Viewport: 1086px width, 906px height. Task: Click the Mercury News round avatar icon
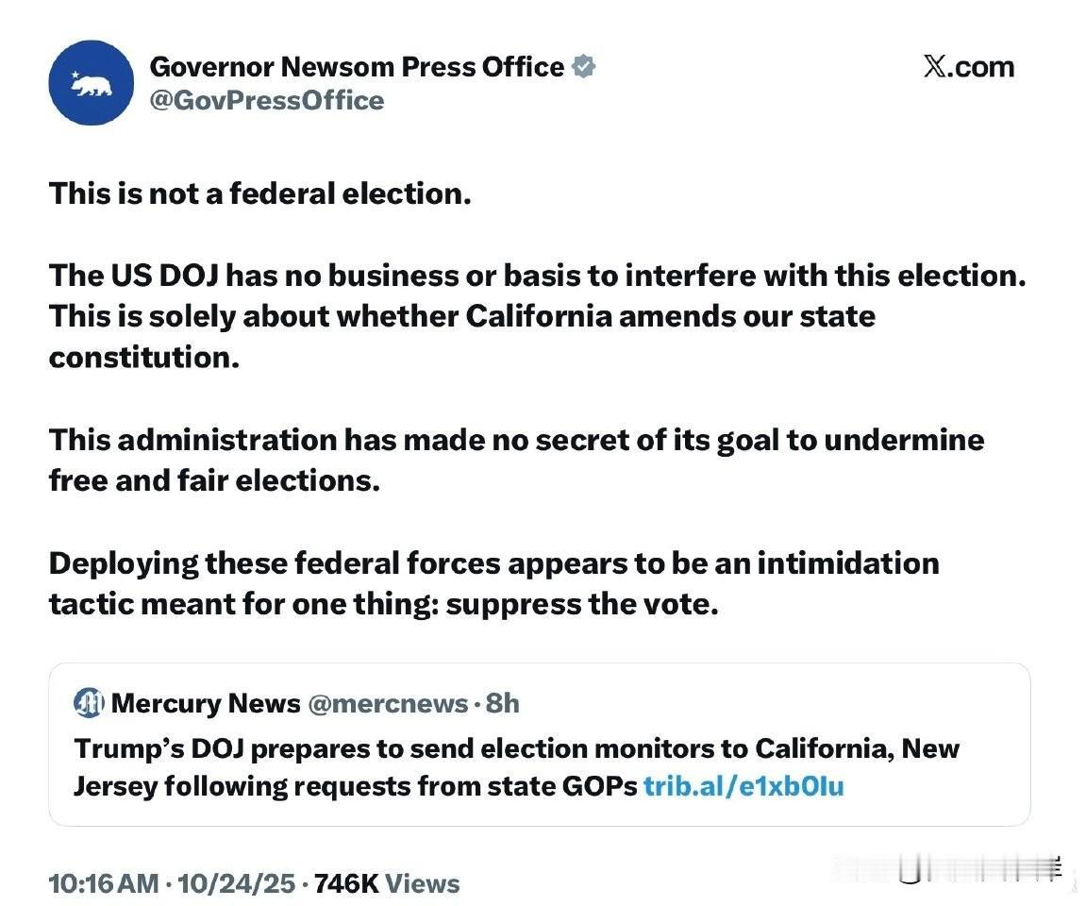pos(89,703)
